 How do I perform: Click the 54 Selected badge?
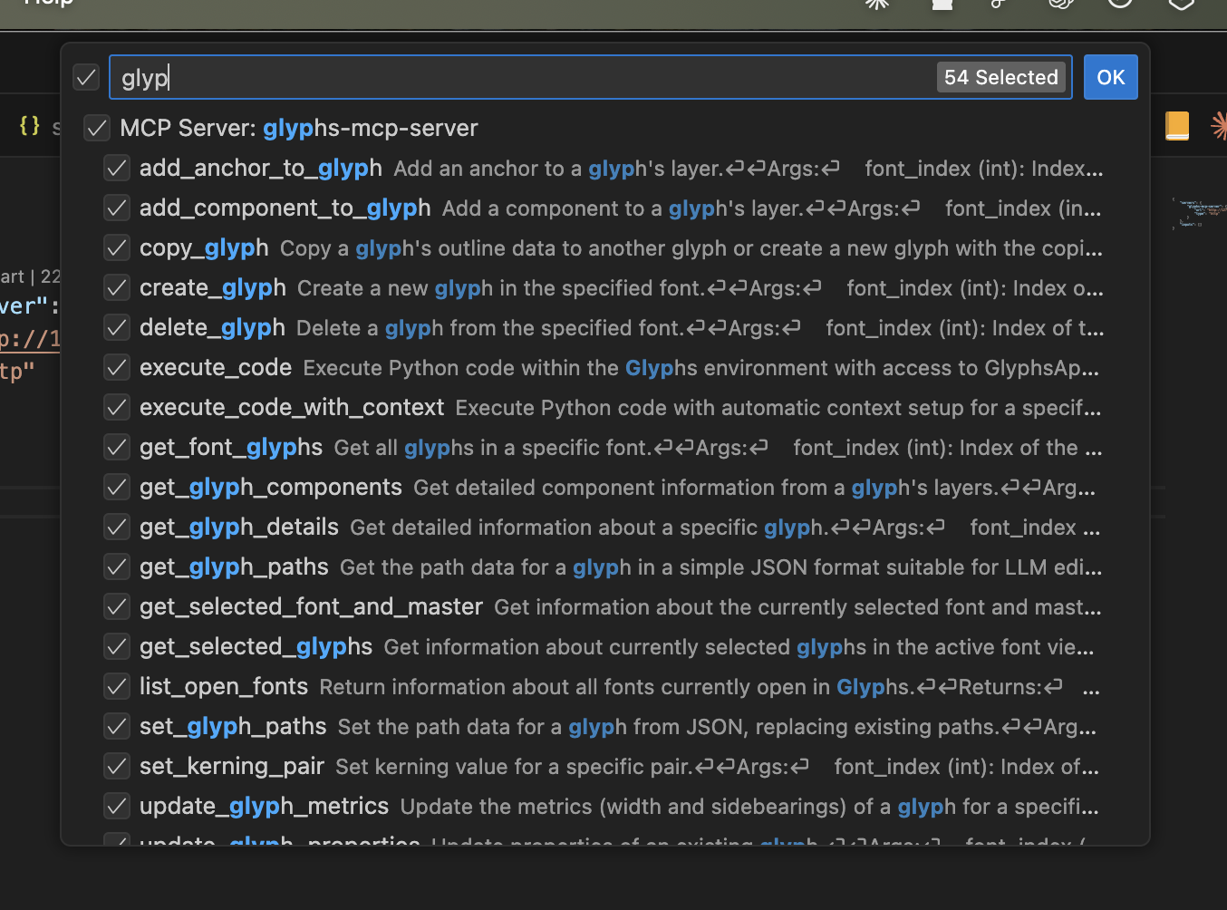1000,78
